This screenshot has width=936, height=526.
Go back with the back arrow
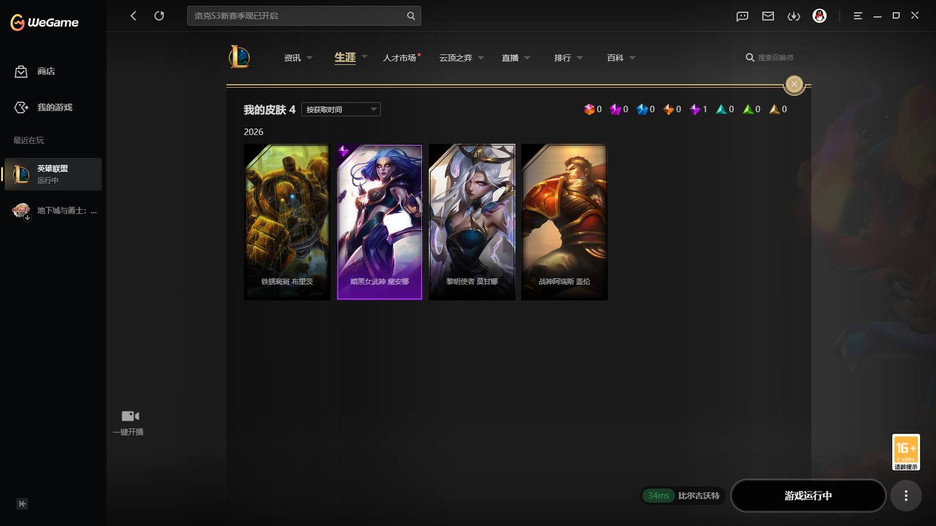point(133,16)
